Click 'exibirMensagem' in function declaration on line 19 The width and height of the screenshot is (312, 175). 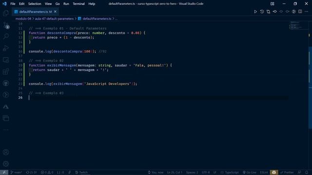pos(61,65)
